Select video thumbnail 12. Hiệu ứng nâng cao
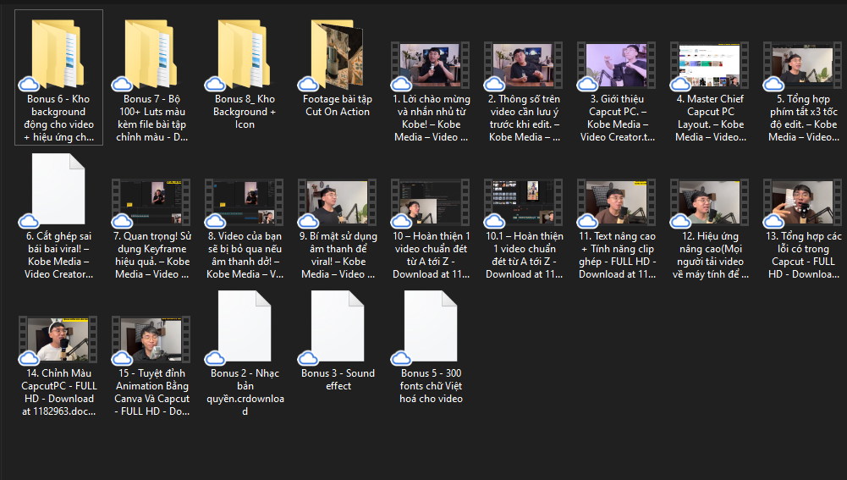847x480 pixels. tap(709, 202)
